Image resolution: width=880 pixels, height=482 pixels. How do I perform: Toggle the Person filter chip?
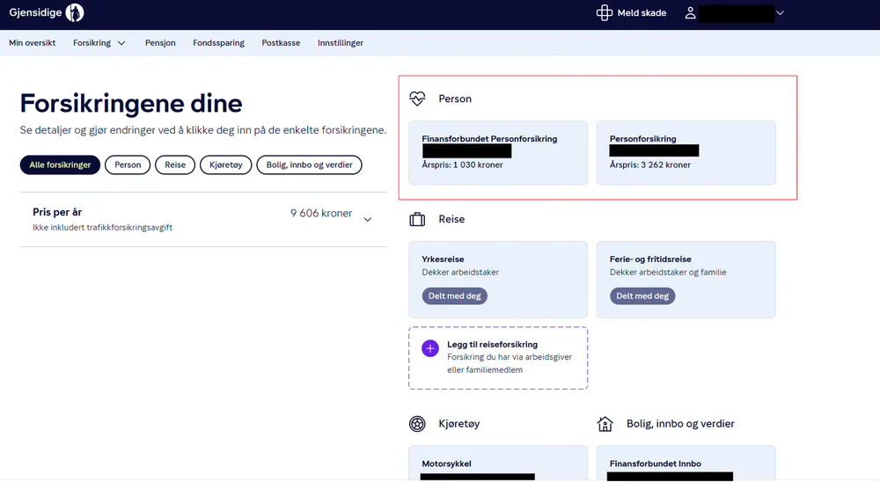(x=128, y=165)
